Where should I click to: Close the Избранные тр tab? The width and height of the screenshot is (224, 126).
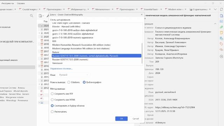(88, 9)
